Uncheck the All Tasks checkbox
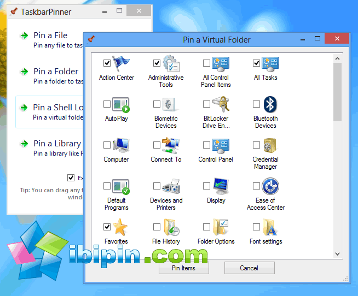 (x=256, y=63)
